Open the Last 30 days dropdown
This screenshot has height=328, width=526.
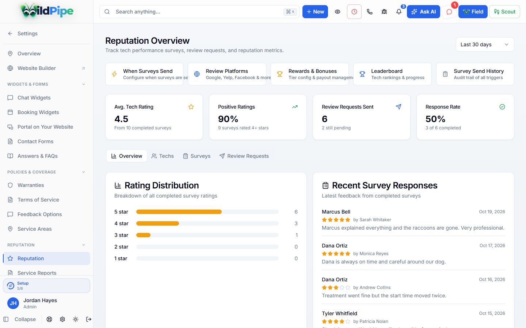tap(485, 44)
